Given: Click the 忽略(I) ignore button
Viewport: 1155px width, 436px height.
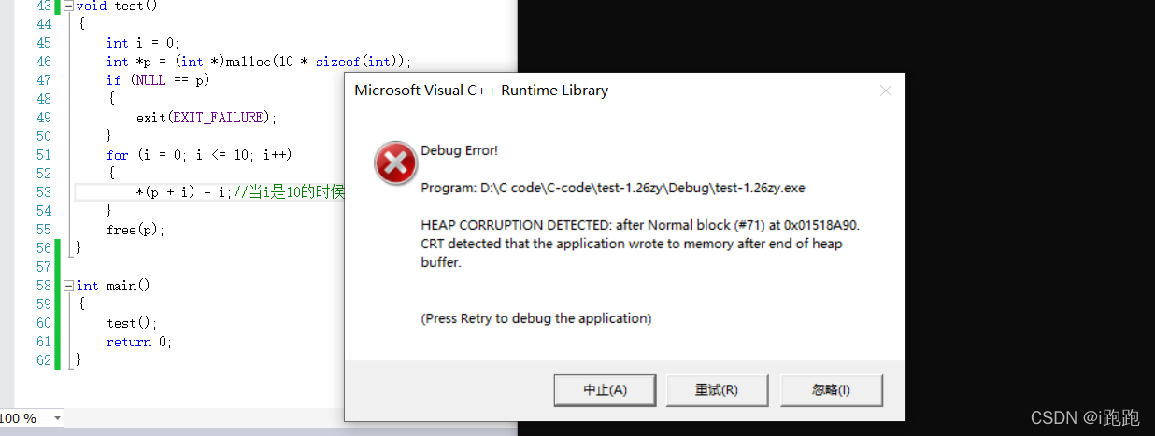Looking at the screenshot, I should pos(831,390).
